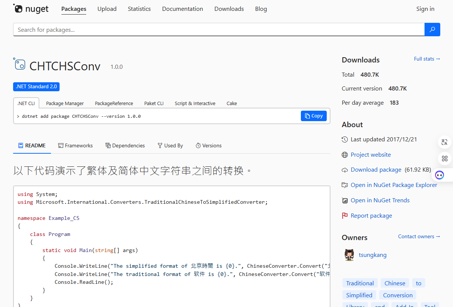Screen dimensions: 453x307
Task: Open in NuGet Trends link
Action: (380, 200)
